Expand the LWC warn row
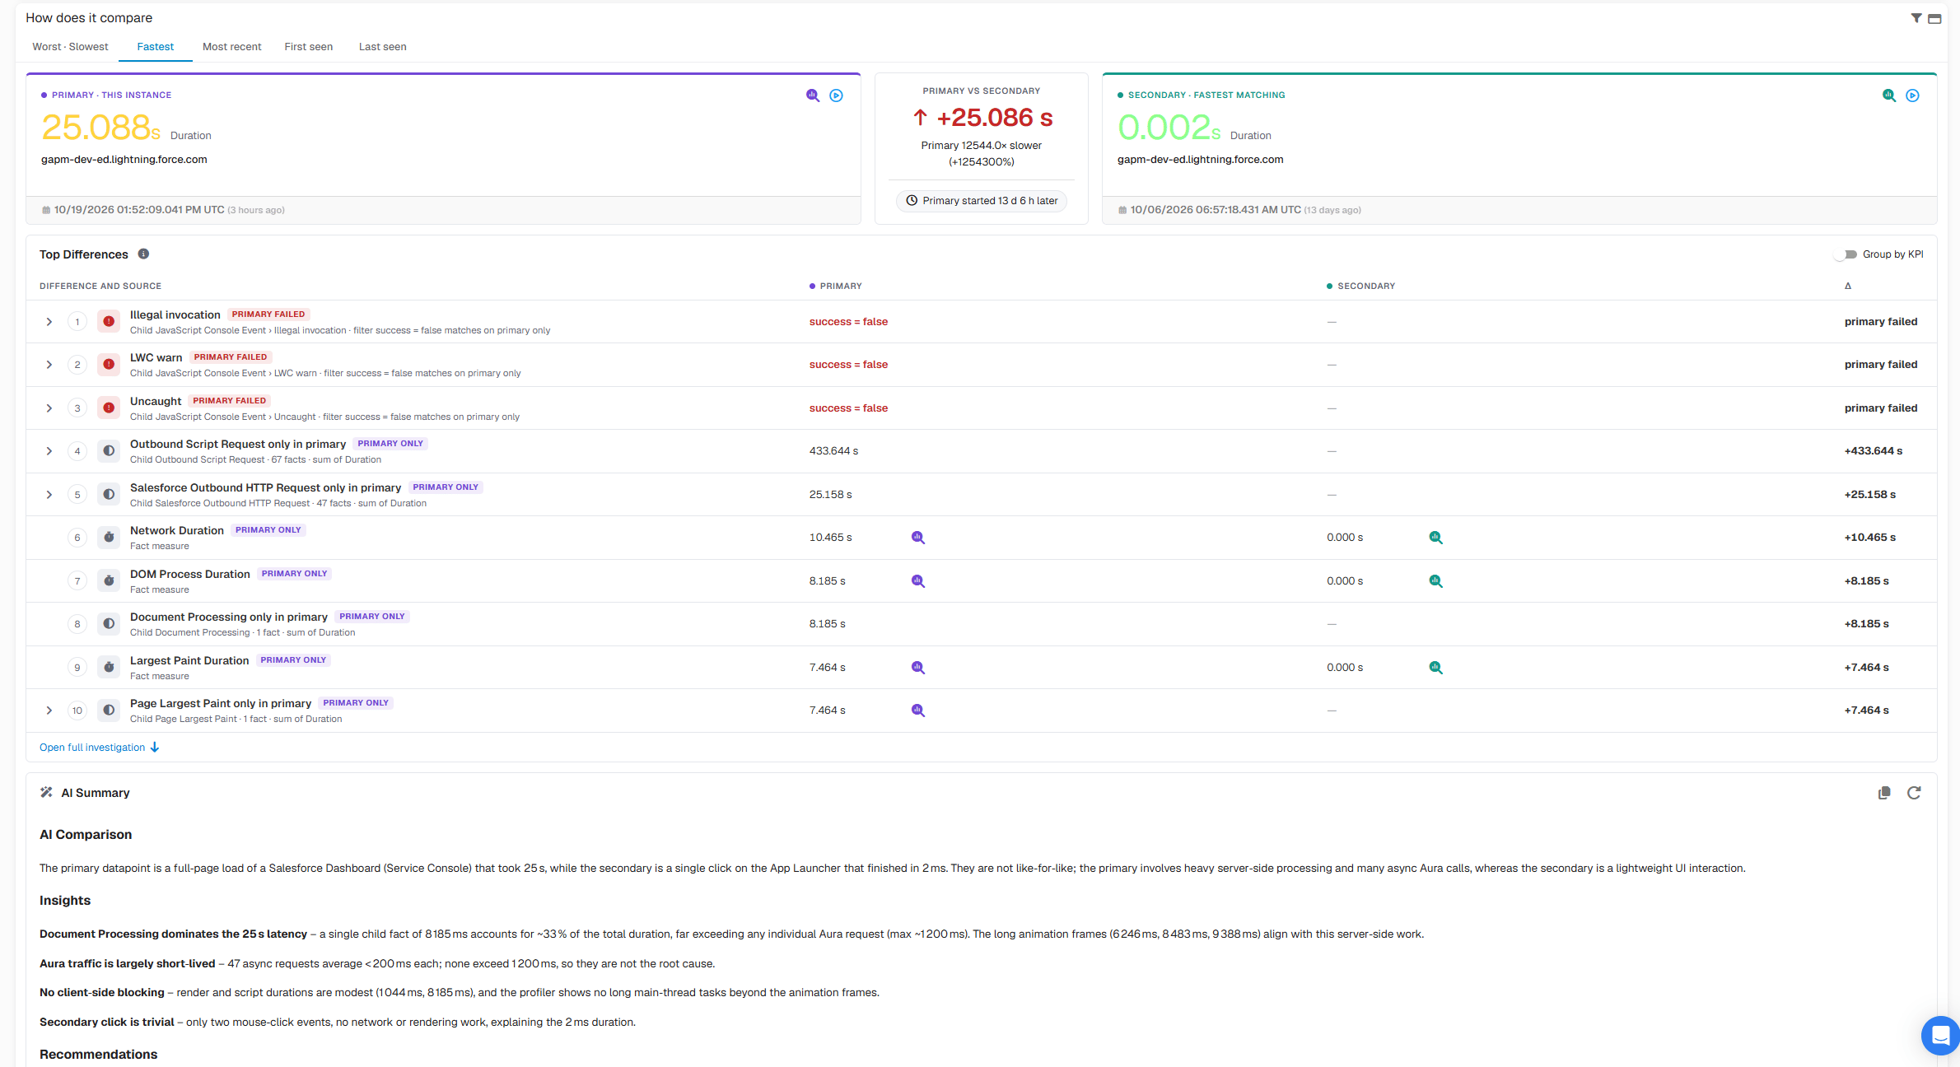 click(49, 365)
